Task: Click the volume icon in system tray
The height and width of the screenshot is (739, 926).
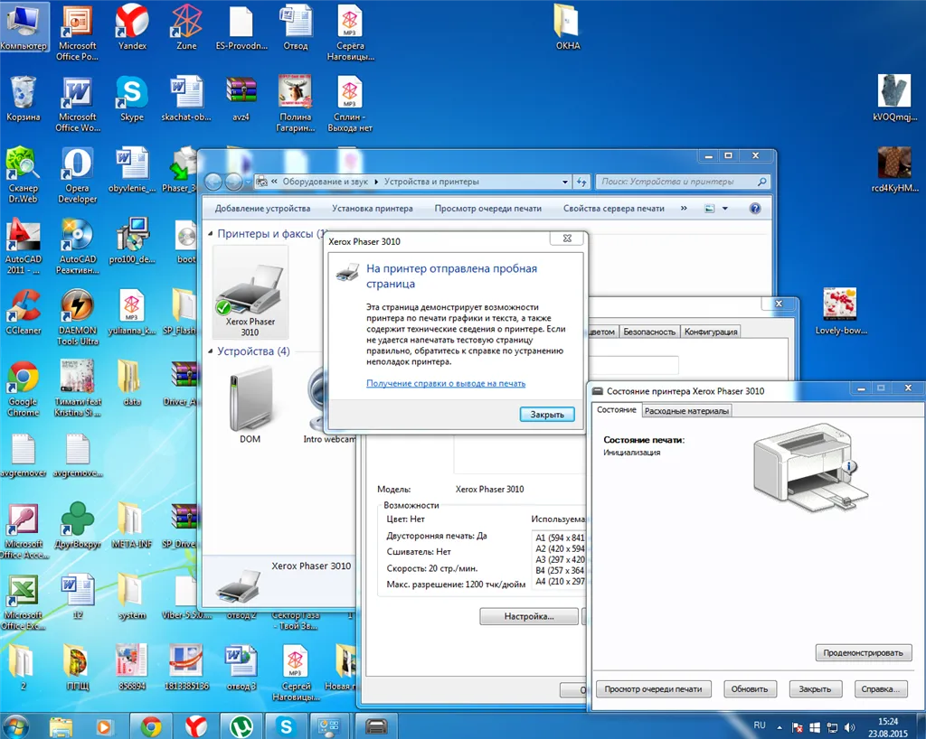Action: (849, 727)
